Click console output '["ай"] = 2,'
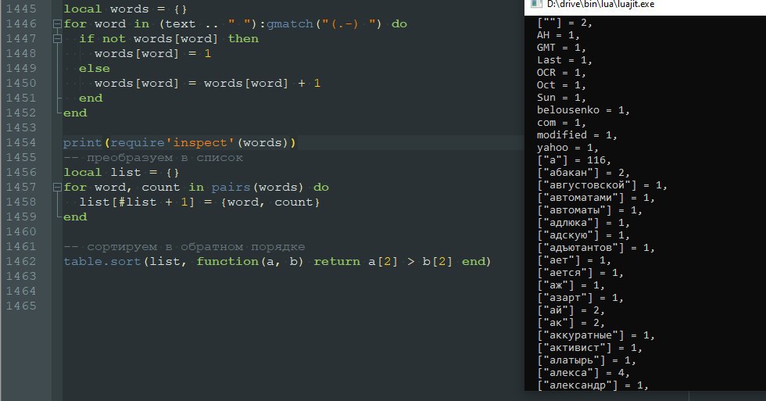 pos(571,310)
